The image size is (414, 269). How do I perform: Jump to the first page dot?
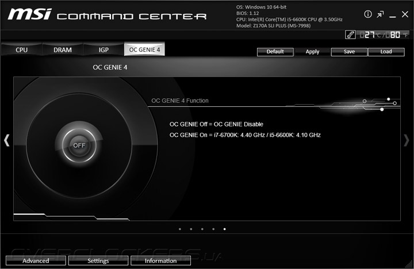[x=180, y=229]
